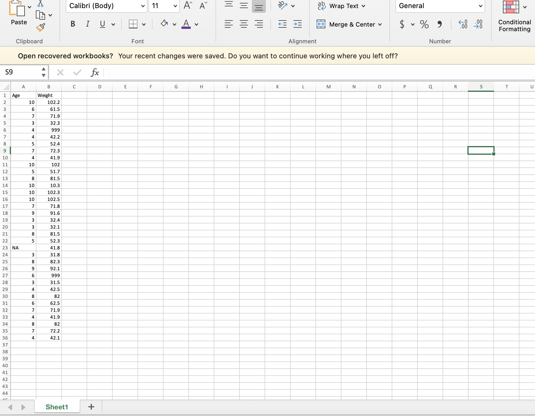Expand the Conditional Formatting options arrow
The height and width of the screenshot is (416, 535).
click(x=525, y=7)
